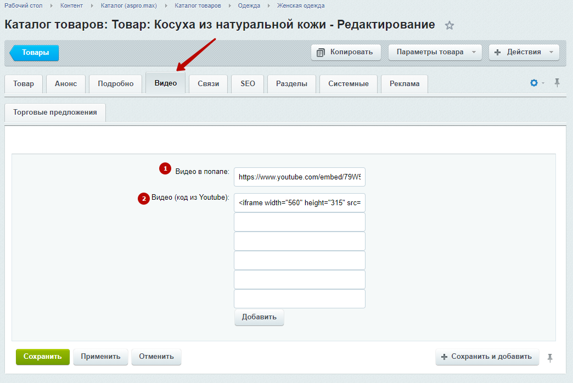Add another Youtube code field via Добавить
The image size is (573, 383).
pyautogui.click(x=259, y=317)
